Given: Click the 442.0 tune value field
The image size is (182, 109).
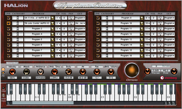Looking at the screenshot, I should [166, 70].
